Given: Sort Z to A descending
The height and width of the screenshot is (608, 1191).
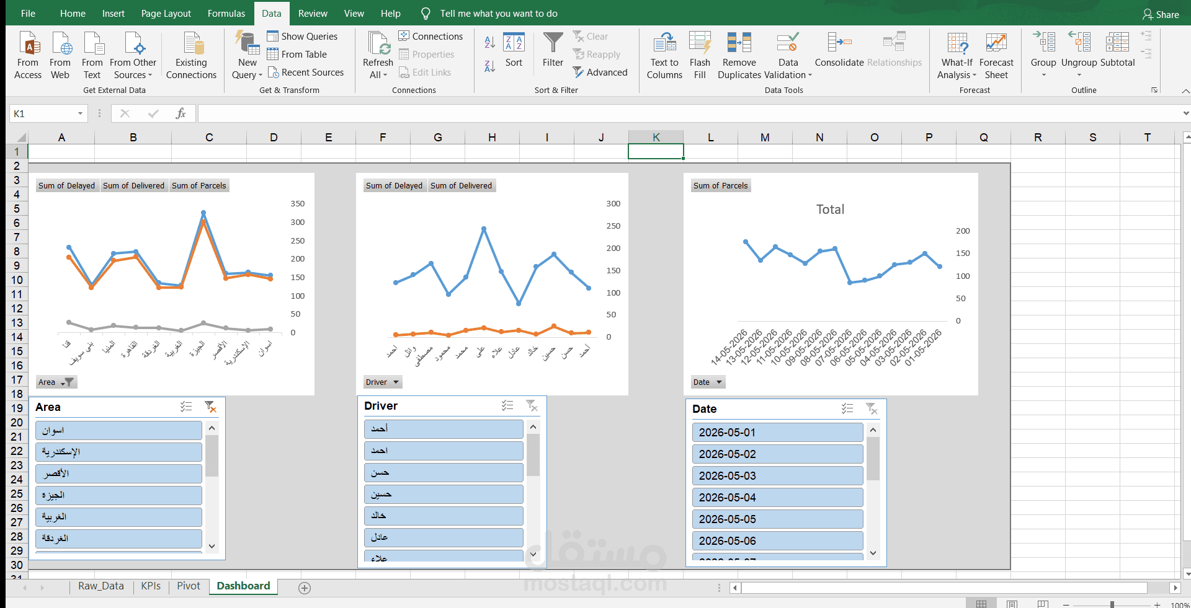Looking at the screenshot, I should tap(489, 66).
